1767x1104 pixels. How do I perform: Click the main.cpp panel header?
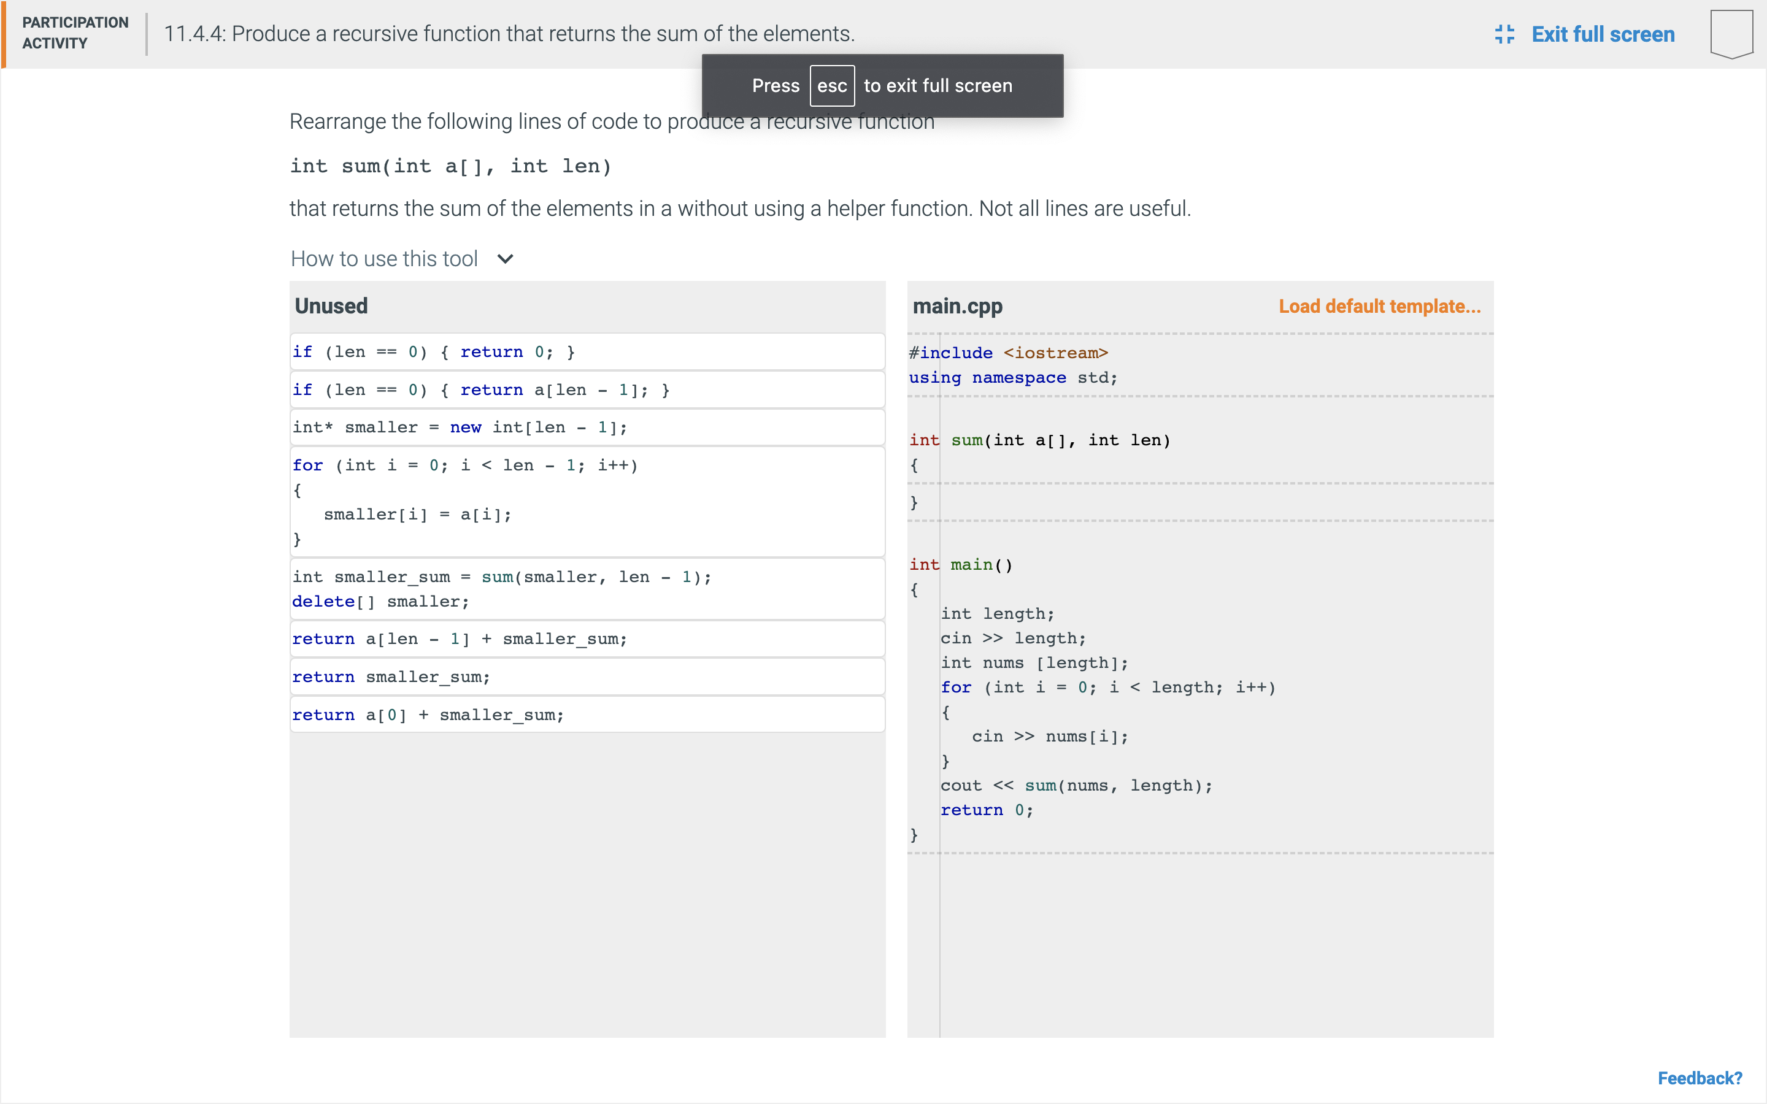coord(957,306)
